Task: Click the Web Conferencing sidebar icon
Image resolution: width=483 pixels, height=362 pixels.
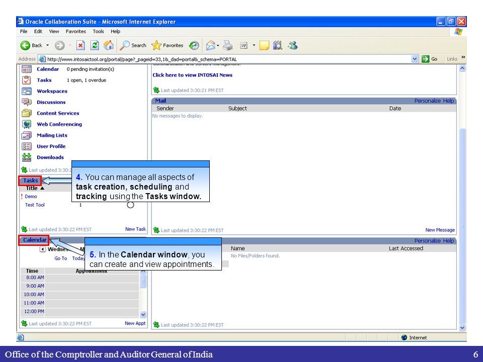Action: pyautogui.click(x=27, y=124)
